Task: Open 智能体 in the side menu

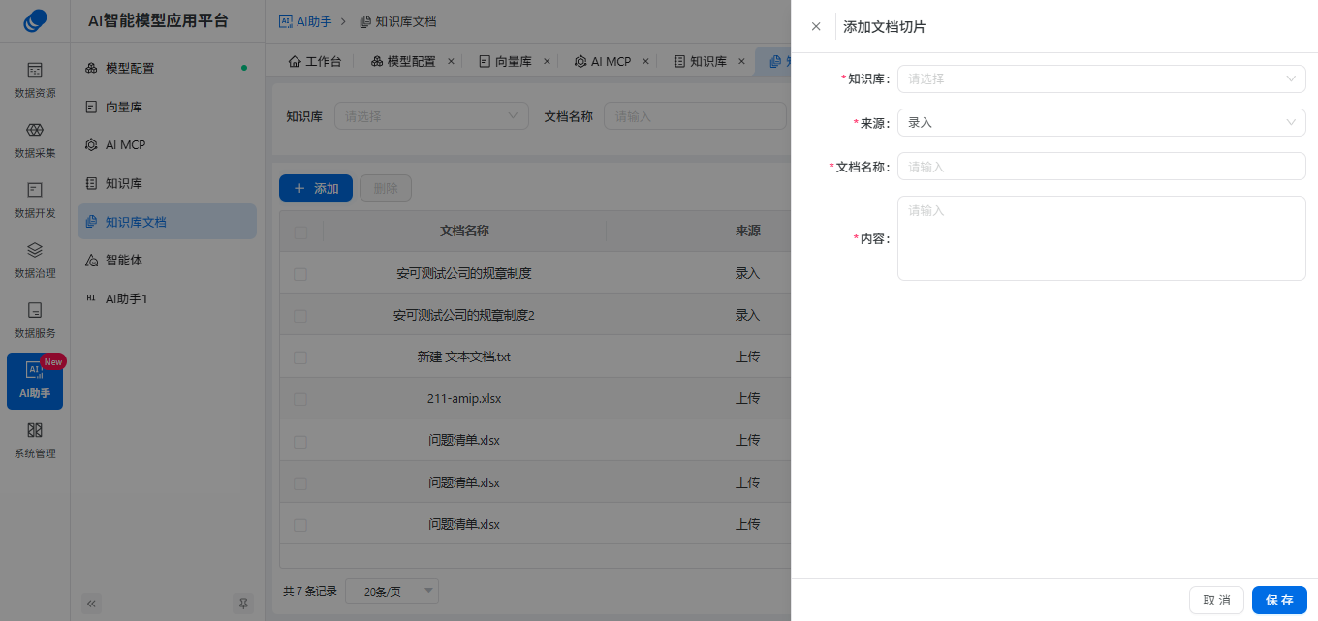Action: point(167,260)
